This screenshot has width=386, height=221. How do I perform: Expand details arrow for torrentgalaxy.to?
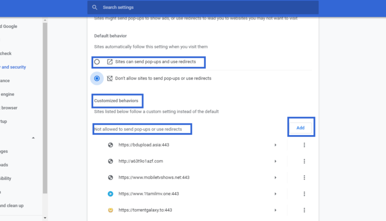tap(275, 210)
